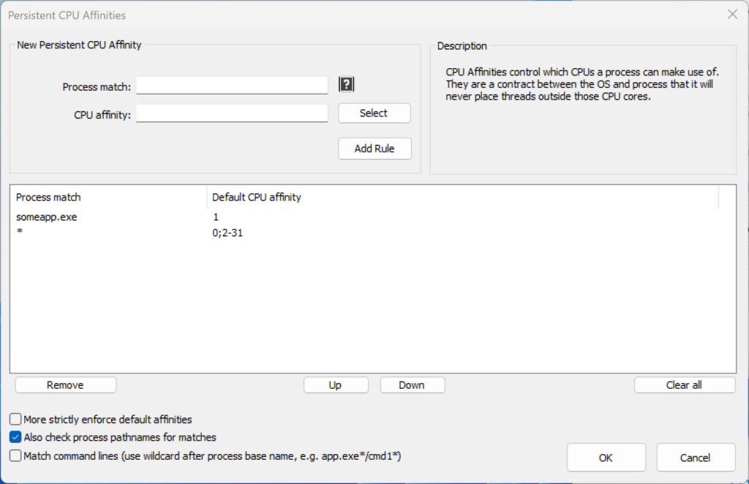Close the Persistent CPU Affinities dialog
The height and width of the screenshot is (484, 749).
point(734,14)
